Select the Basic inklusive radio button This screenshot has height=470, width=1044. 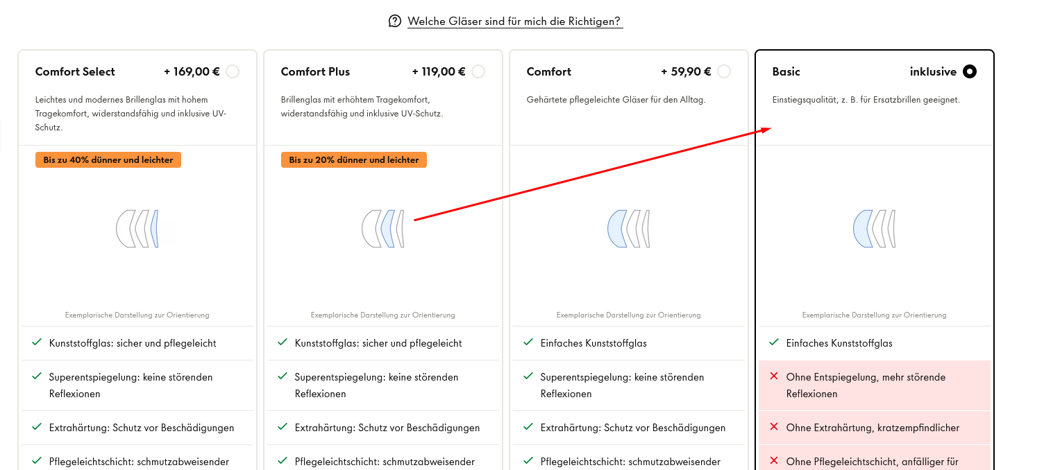tap(970, 71)
